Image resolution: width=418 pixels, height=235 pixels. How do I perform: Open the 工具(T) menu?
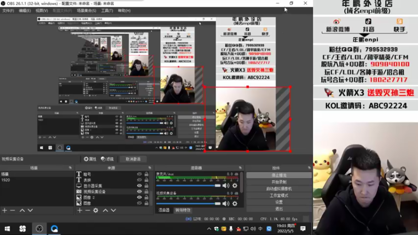(x=107, y=10)
